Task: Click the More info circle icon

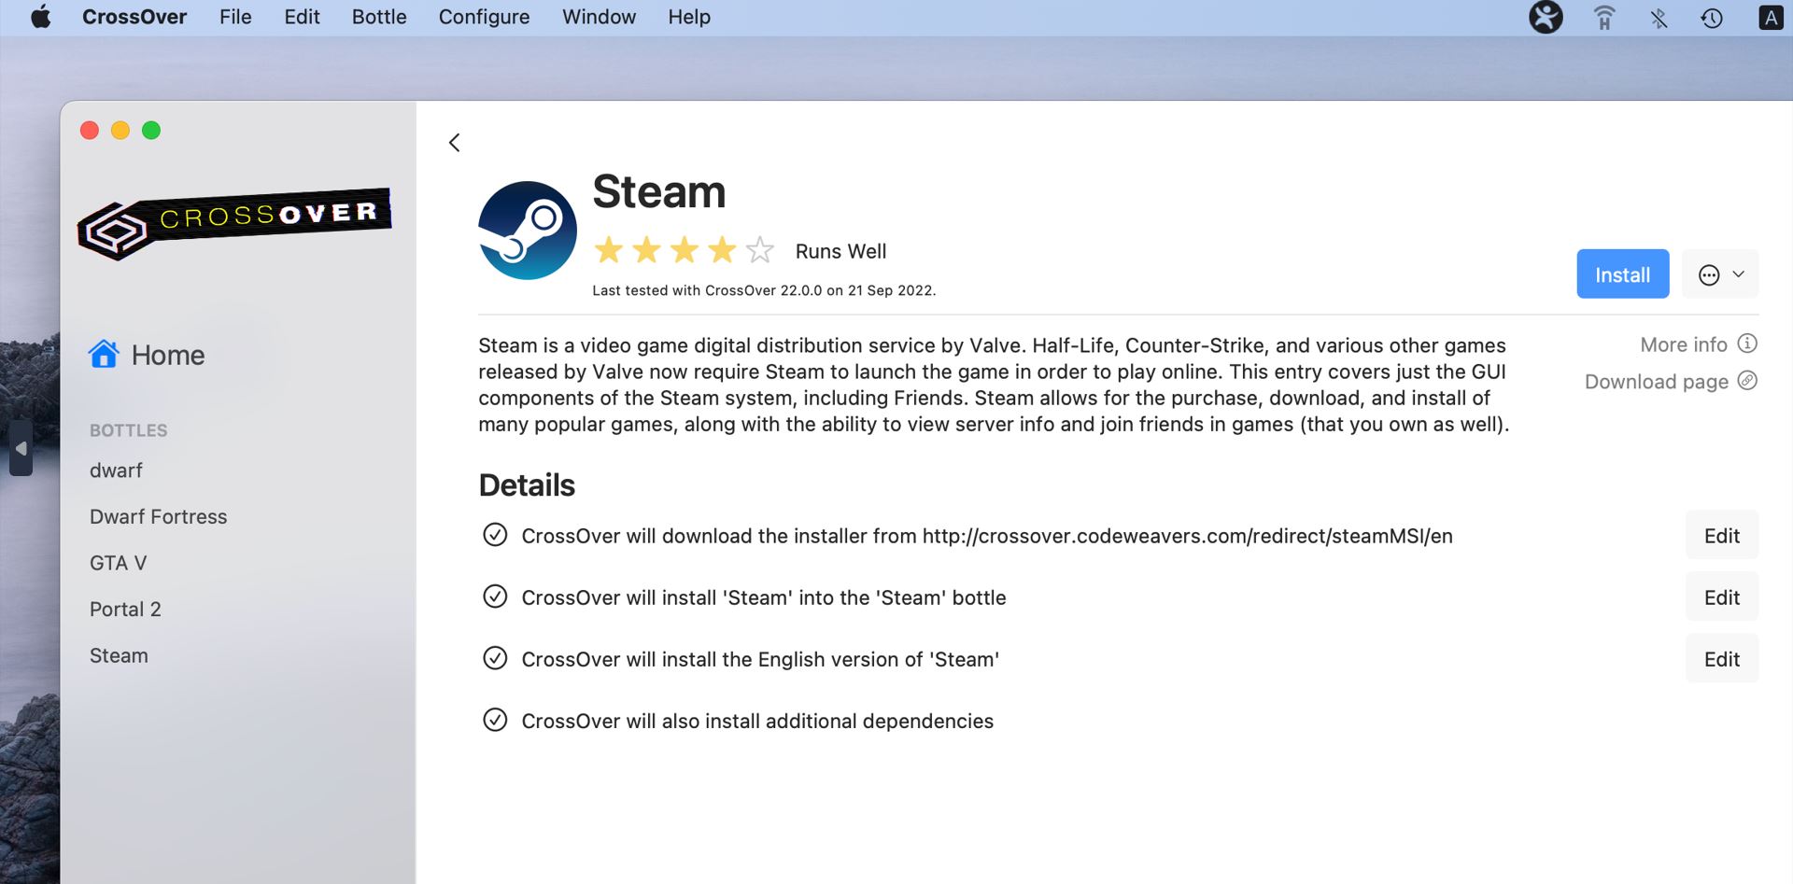Action: (1747, 344)
